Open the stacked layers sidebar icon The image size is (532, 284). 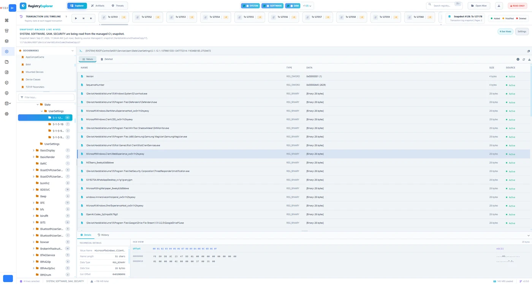(x=6, y=41)
